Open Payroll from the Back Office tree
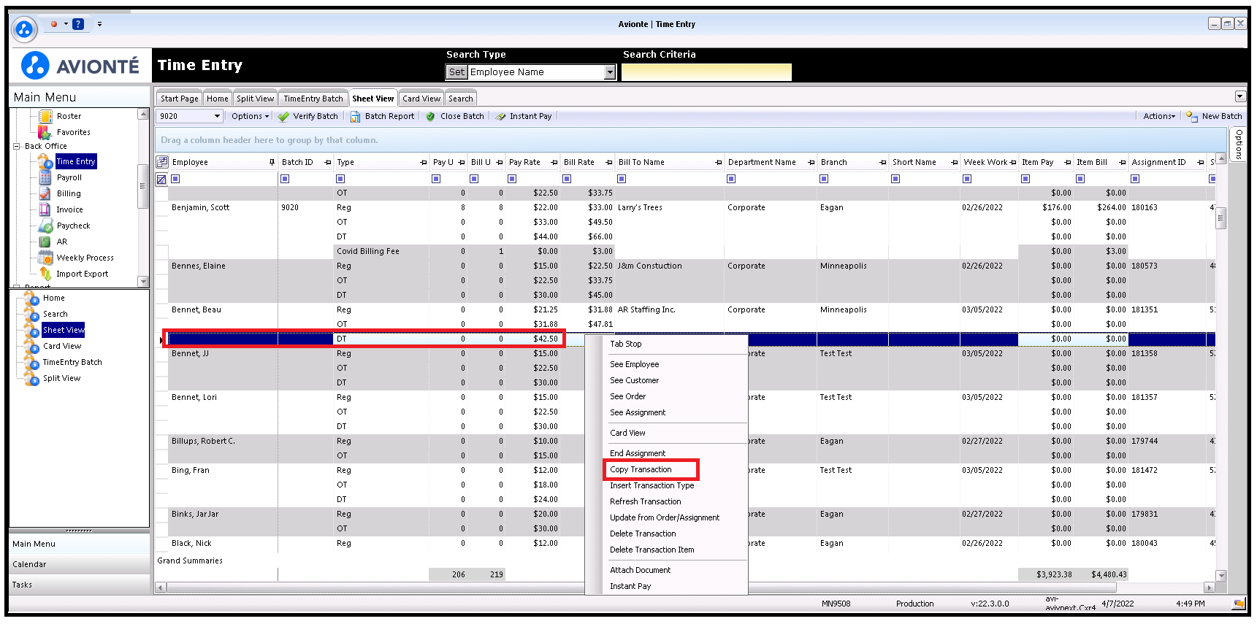 [69, 177]
